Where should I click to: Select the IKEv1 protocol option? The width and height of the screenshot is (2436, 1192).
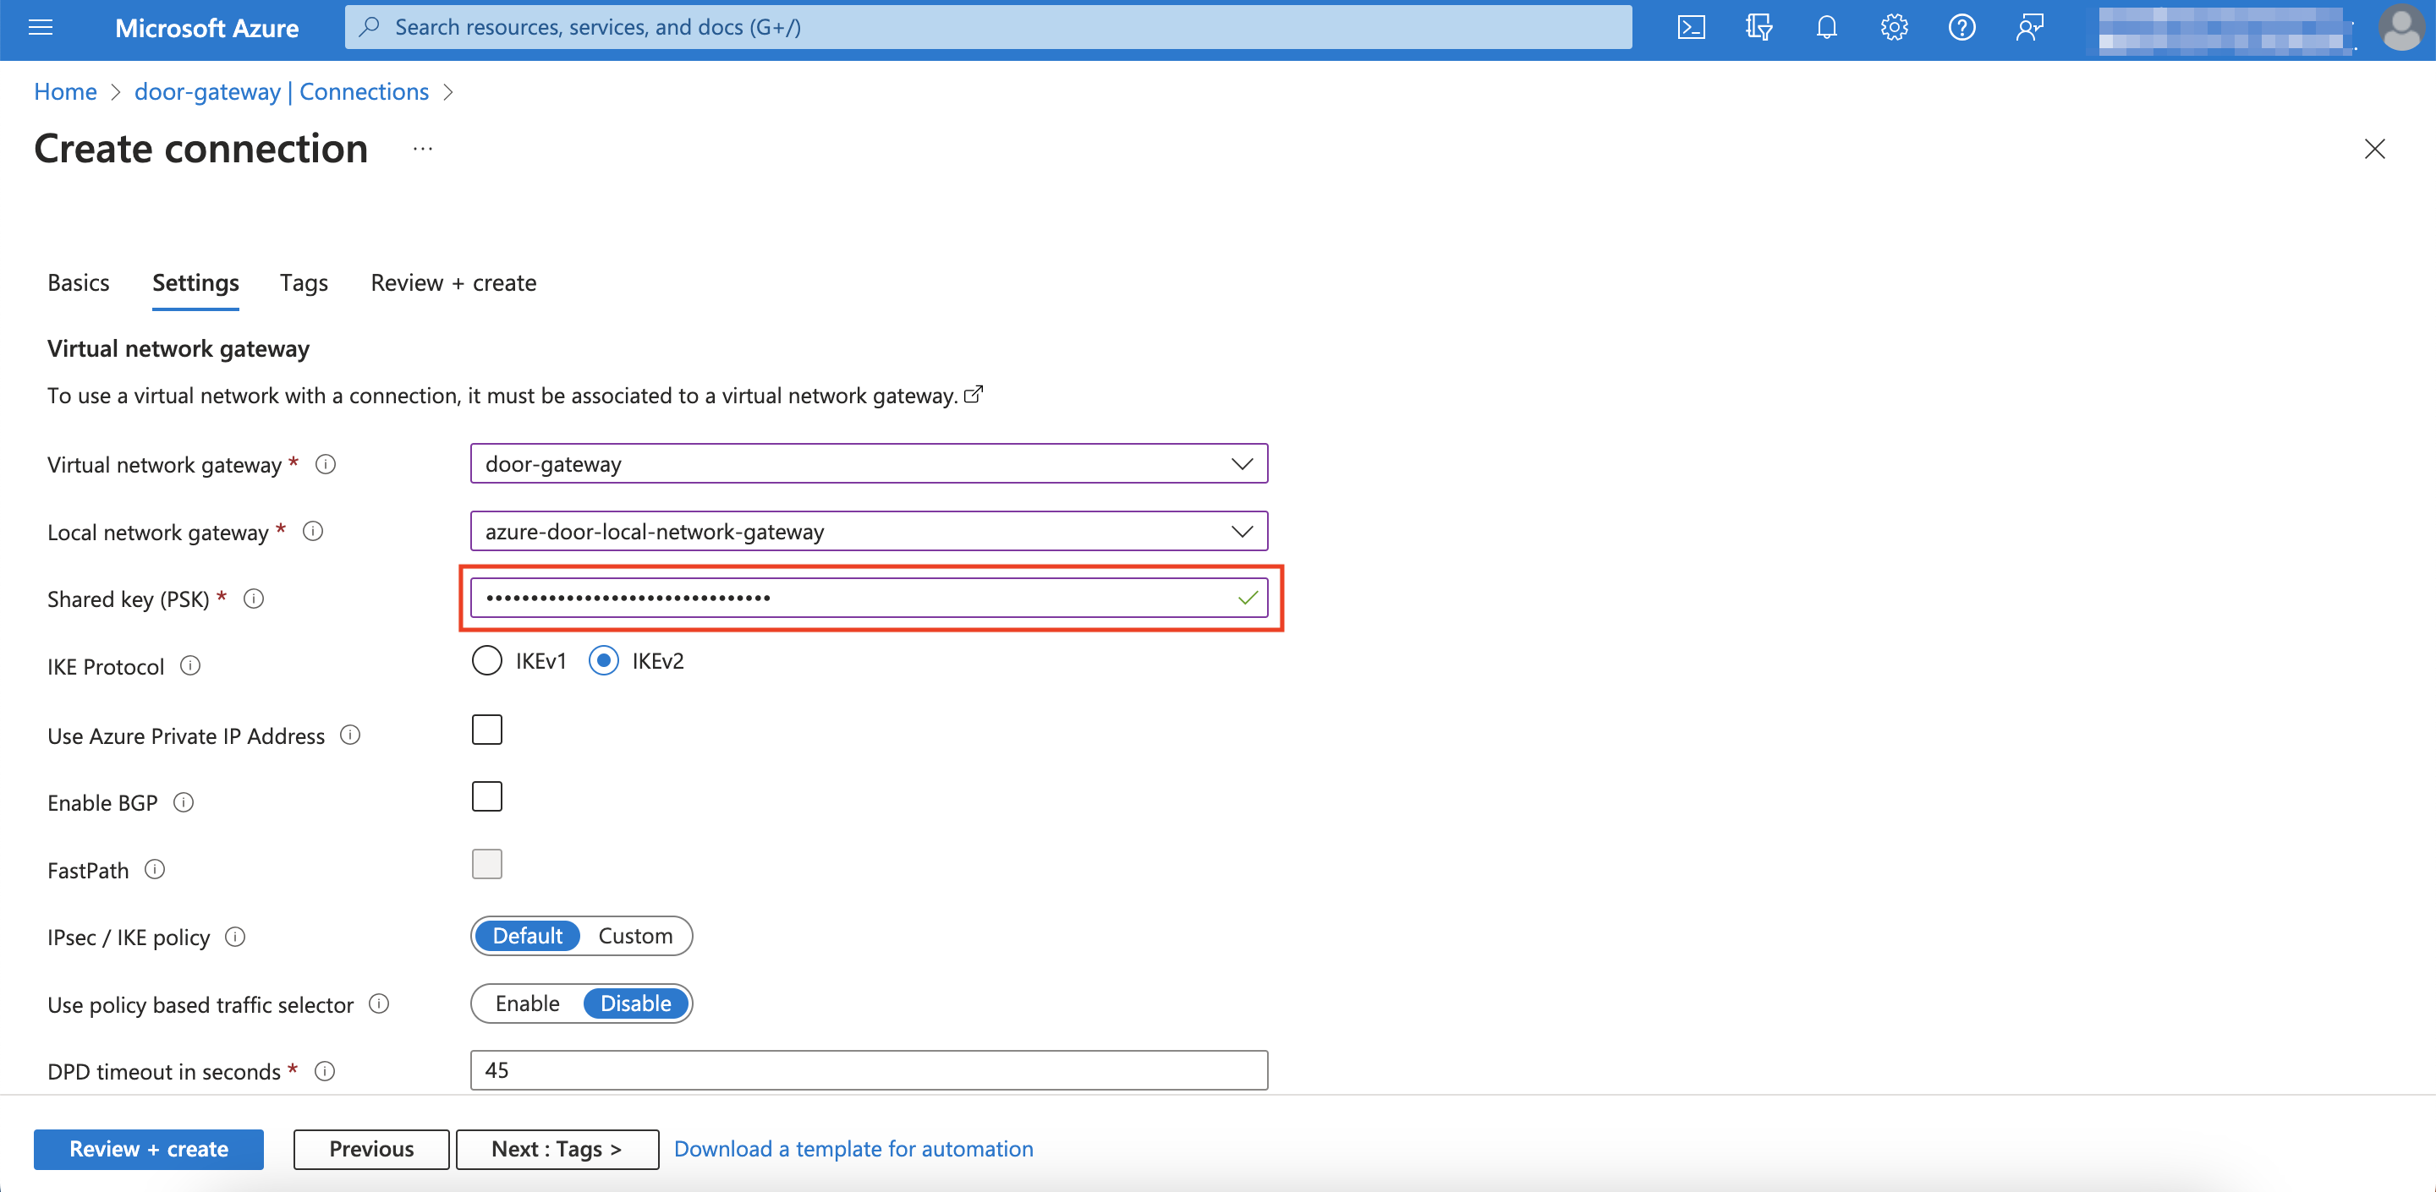click(486, 661)
